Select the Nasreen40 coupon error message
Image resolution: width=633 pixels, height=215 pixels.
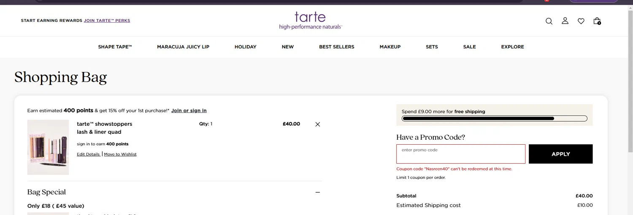454,169
